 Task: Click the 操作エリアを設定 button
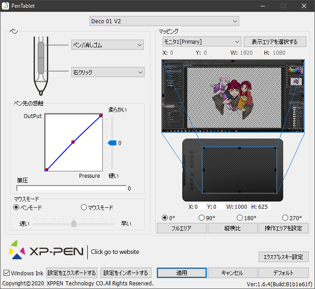tap(284, 228)
